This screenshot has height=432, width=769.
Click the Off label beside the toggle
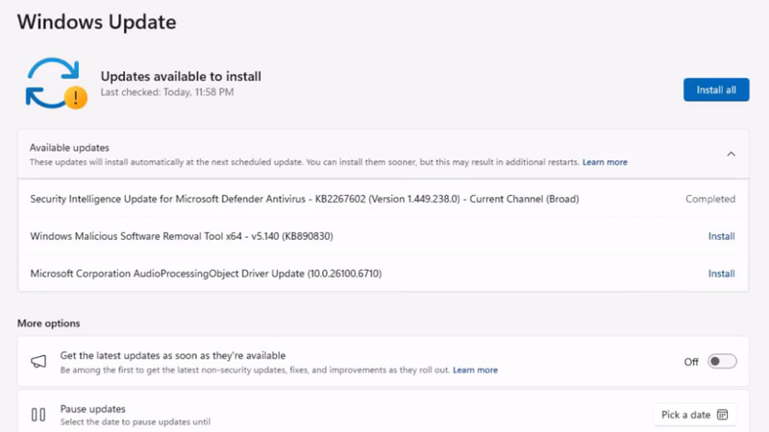[691, 362]
